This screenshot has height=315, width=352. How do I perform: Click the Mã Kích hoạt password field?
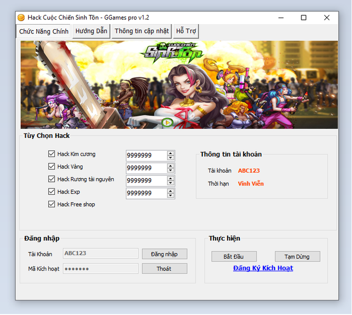pos(101,269)
